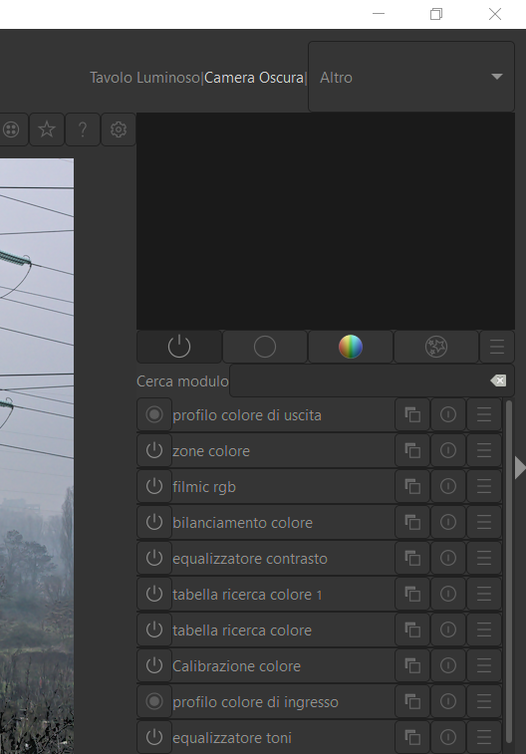Switch to Camera Oscura view

coord(254,78)
